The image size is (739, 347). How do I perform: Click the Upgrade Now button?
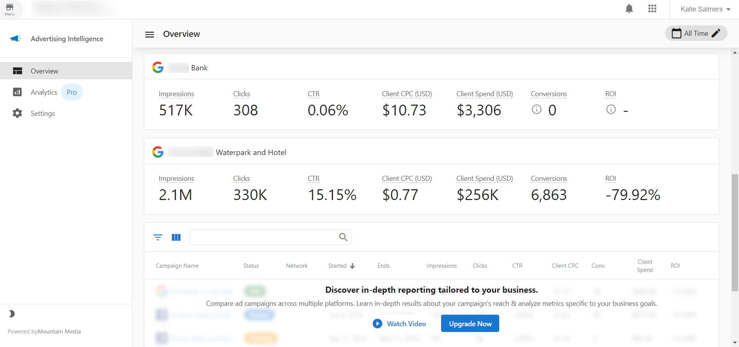click(470, 323)
